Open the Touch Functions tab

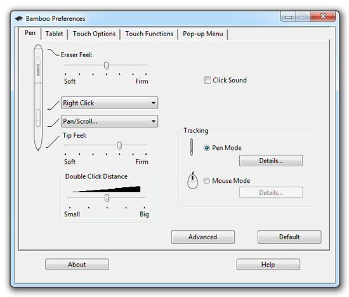pos(149,34)
